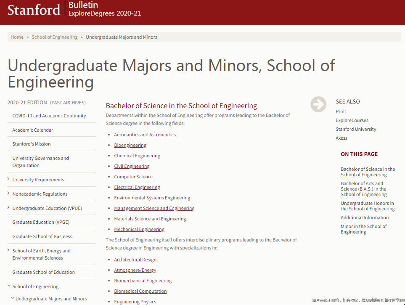Open Undergraduate Education (VPUE) sidebar label
The image size is (405, 305).
pyautogui.click(x=47, y=208)
